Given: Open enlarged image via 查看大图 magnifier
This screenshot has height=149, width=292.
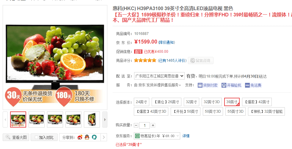Looking at the screenshot, I should coord(8,137).
